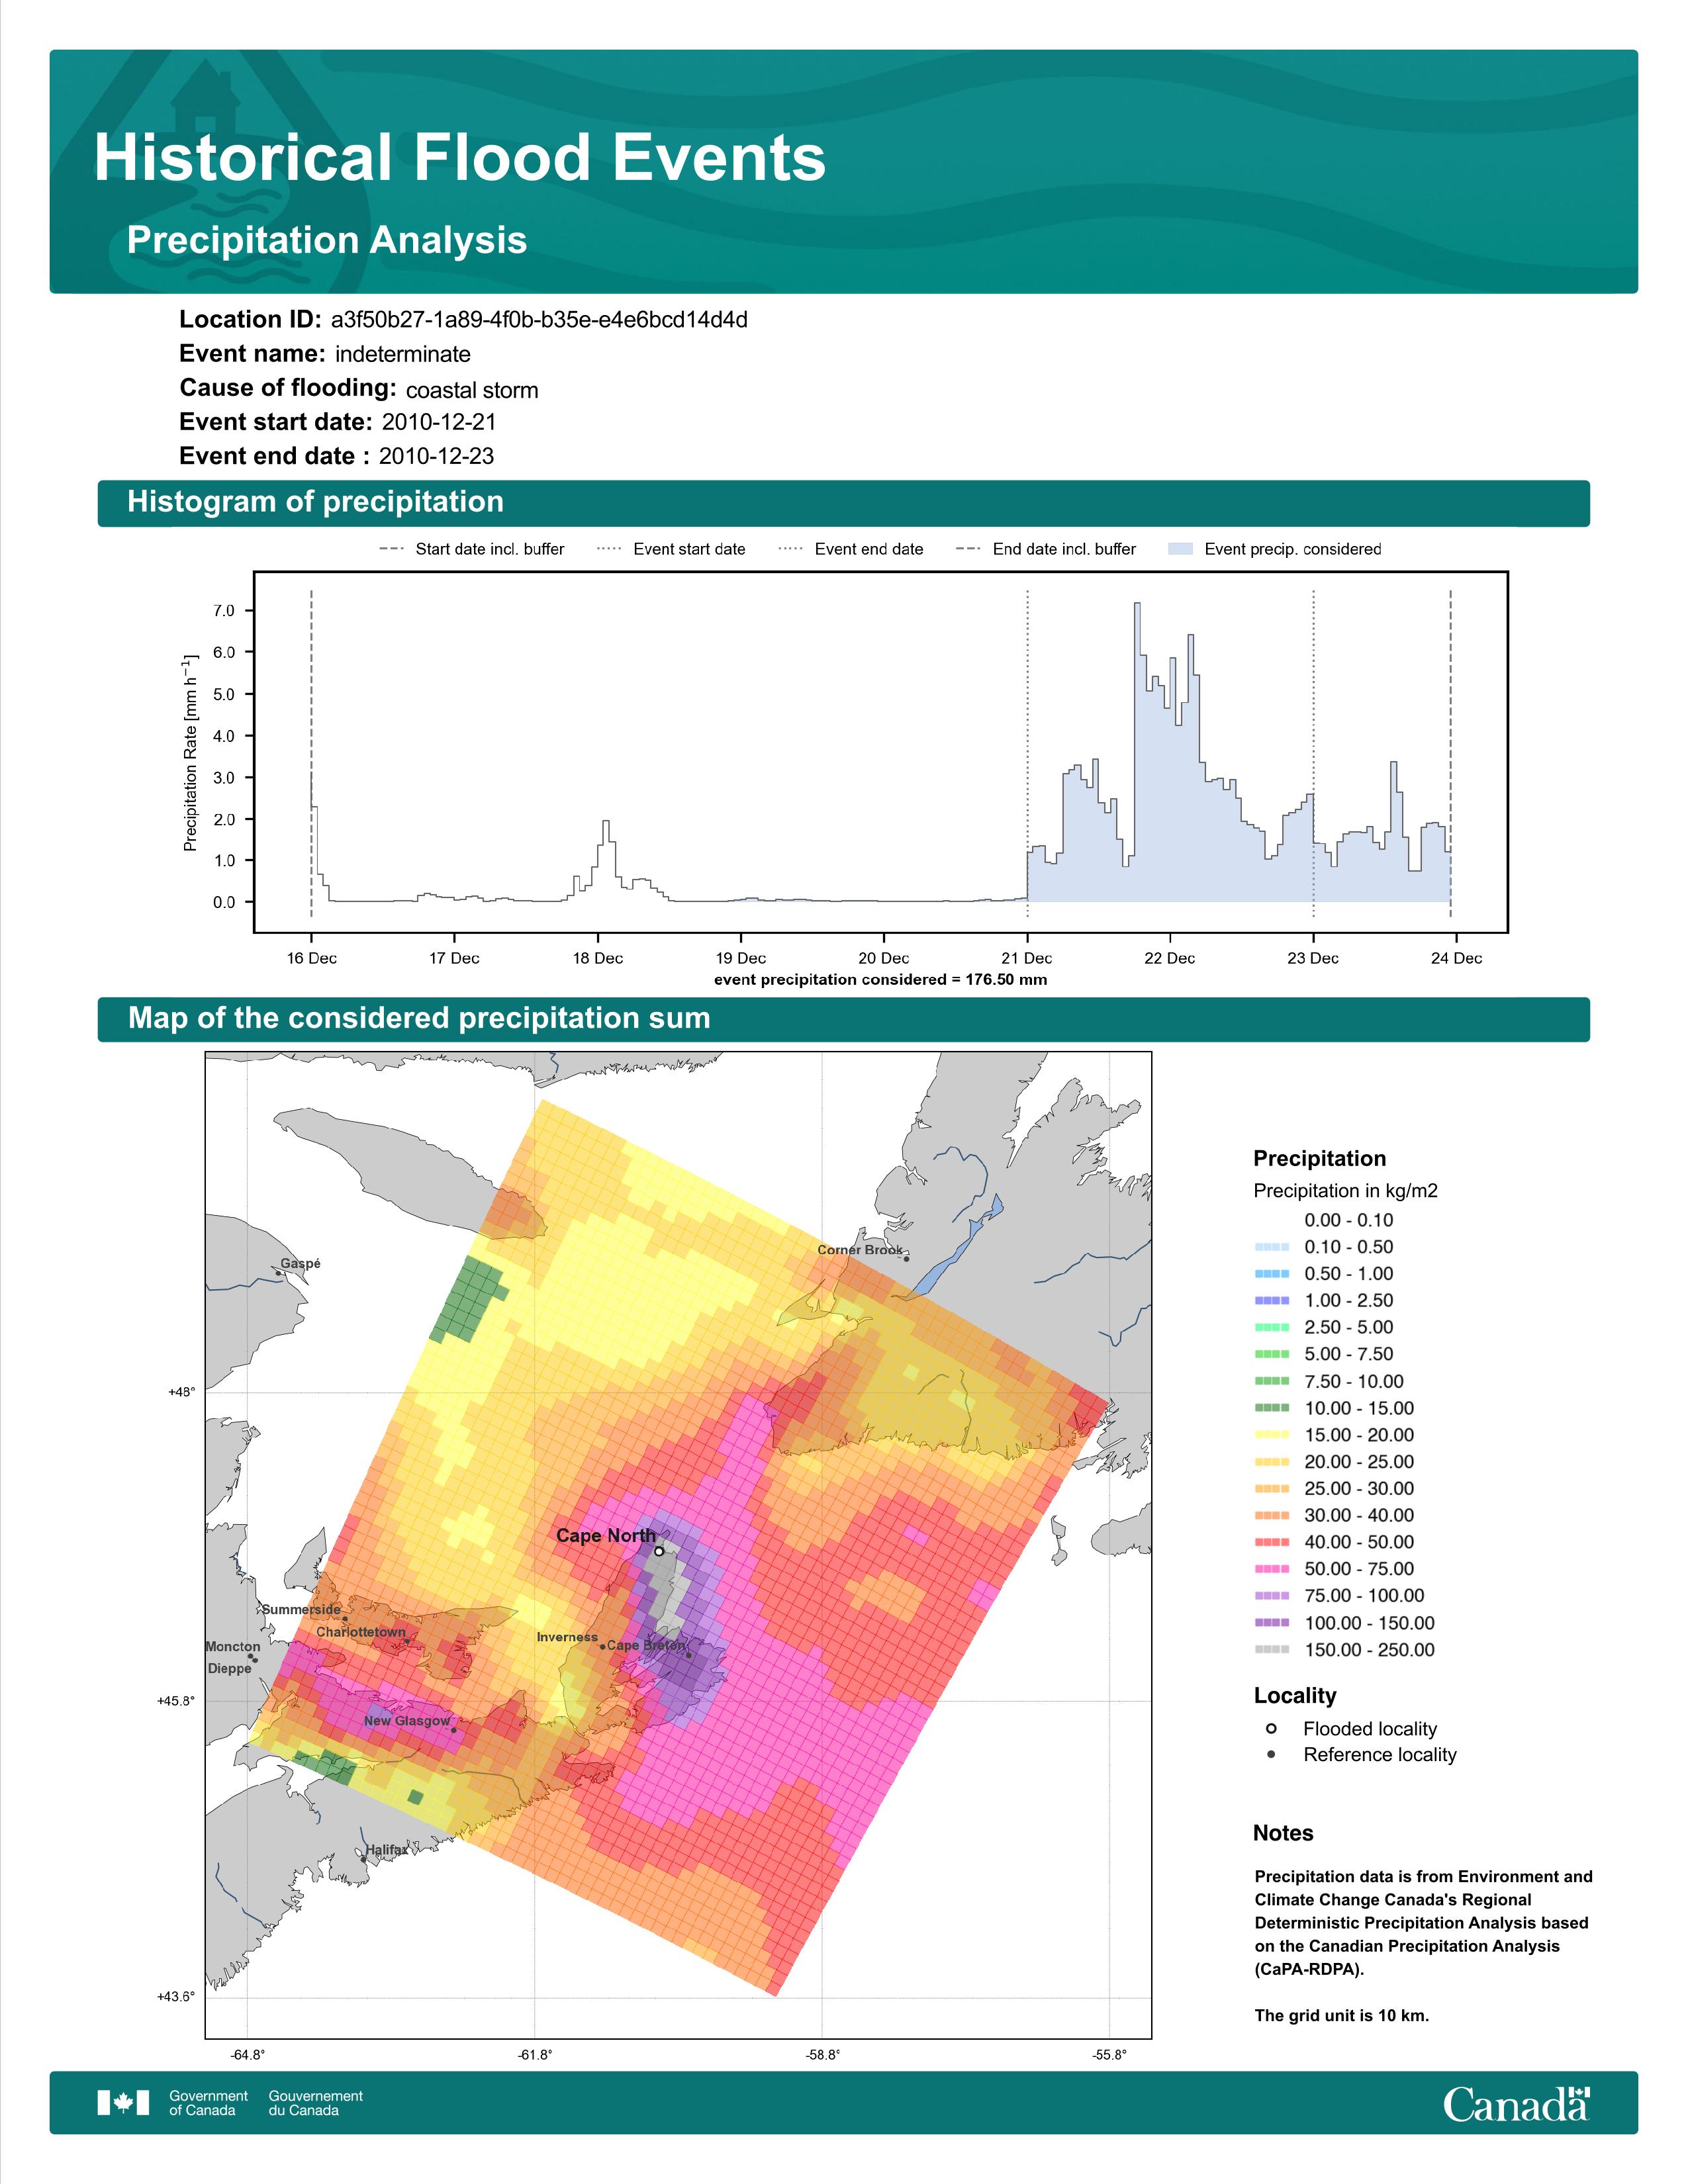Click the 21 Dec x-axis label
Screen dimensions: 1688x2184
pyautogui.click(x=1027, y=958)
